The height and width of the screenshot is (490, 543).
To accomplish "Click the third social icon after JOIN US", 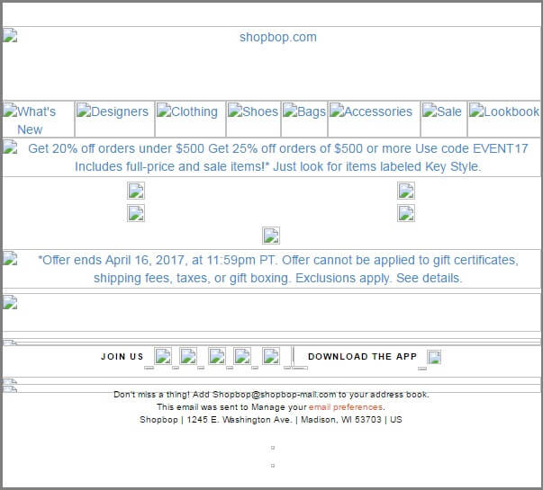I will click(217, 356).
